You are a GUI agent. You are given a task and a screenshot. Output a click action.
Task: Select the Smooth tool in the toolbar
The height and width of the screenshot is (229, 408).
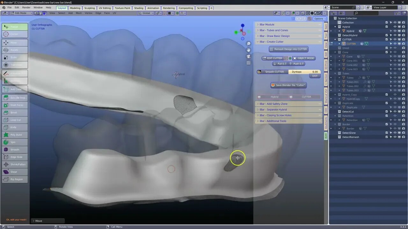[15, 149]
